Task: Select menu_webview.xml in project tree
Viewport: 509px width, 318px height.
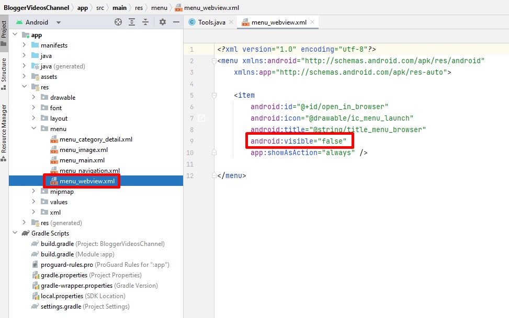Action: [87, 181]
